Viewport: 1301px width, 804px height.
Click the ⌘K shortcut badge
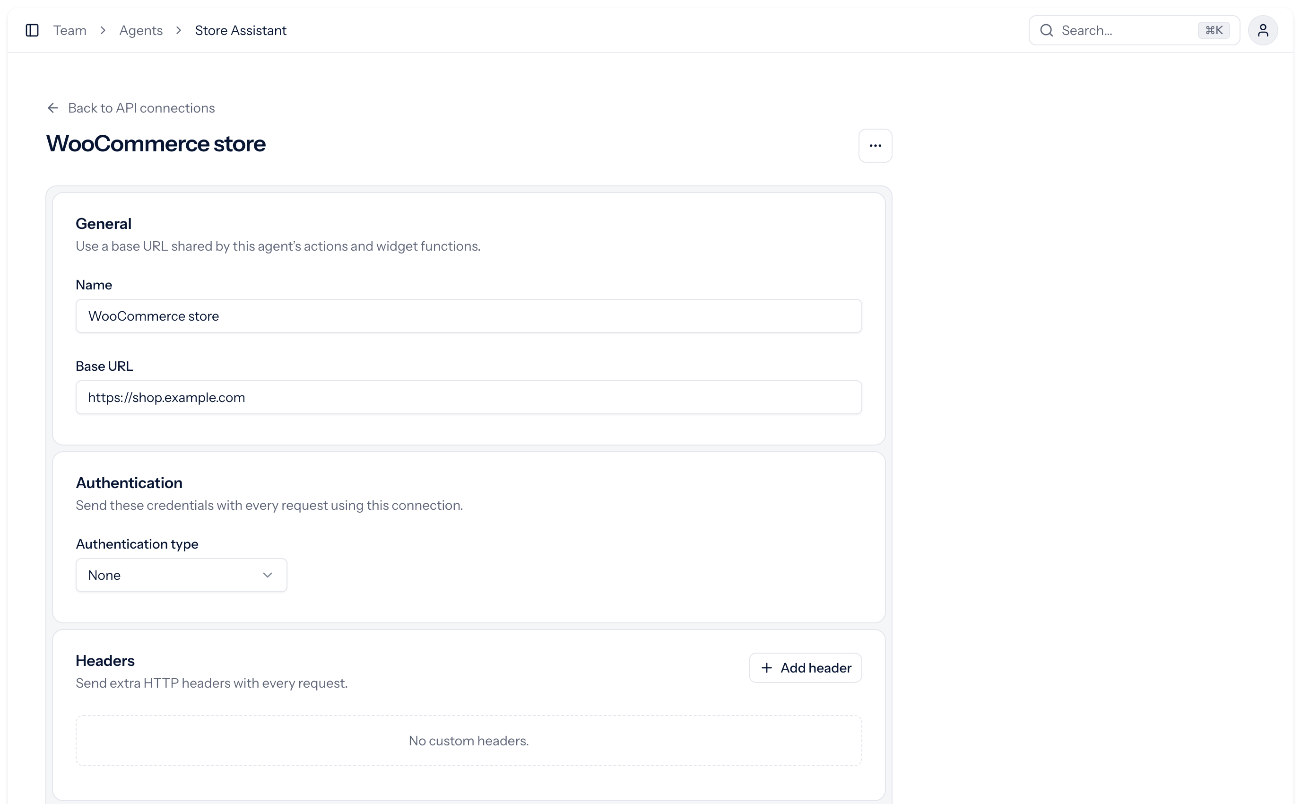[1214, 30]
